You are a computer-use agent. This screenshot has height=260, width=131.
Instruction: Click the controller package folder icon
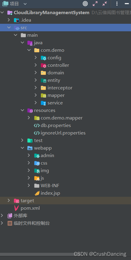[x=43, y=65]
